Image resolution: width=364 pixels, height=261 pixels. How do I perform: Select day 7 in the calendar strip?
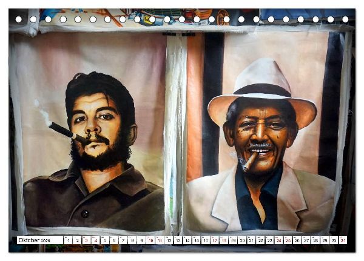point(123,240)
